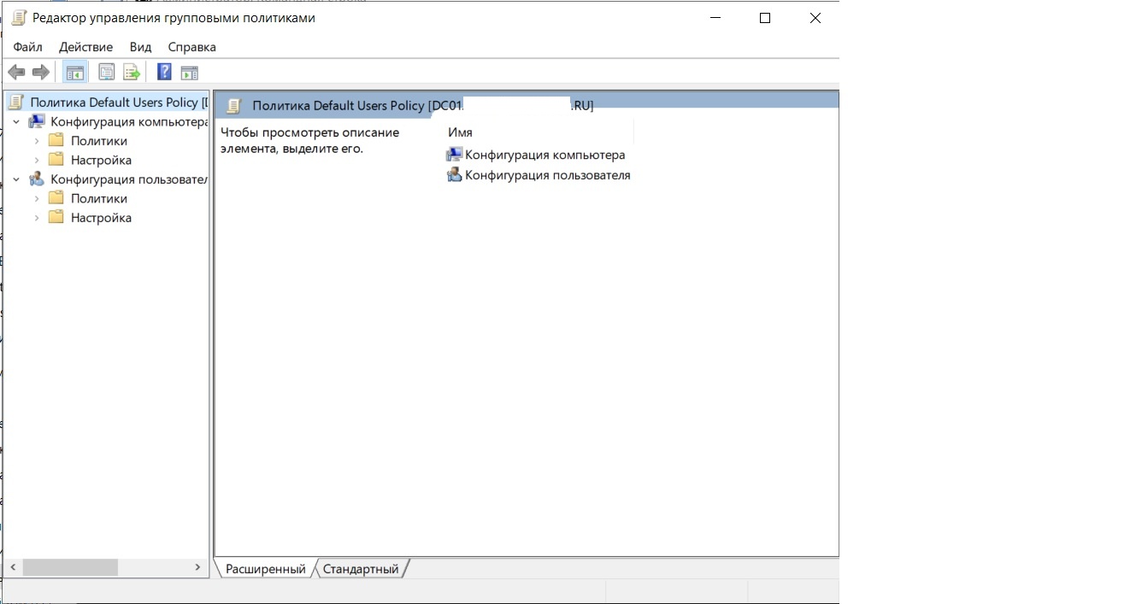
Task: Click the horizontal scrollbar thumb under the tree
Action: (70, 567)
